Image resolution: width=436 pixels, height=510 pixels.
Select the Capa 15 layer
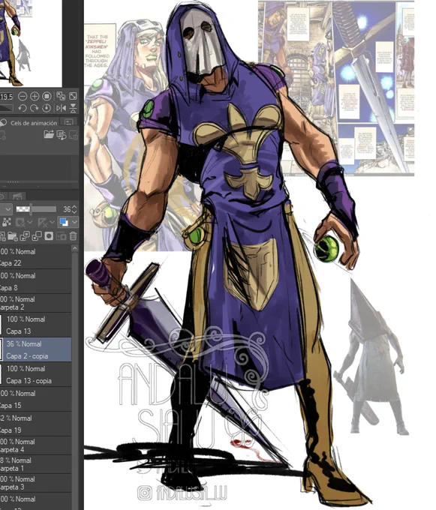[35, 399]
